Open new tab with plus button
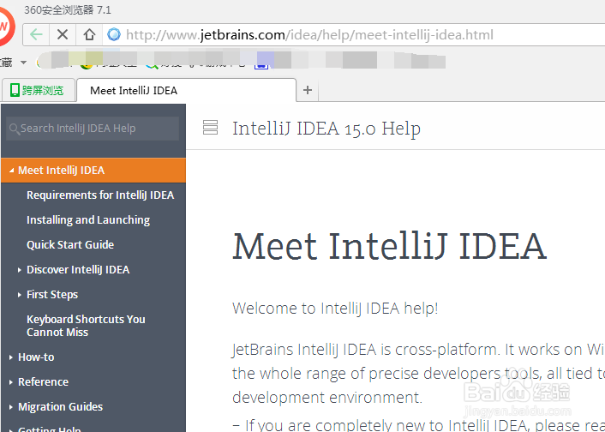The image size is (605, 432). point(308,90)
